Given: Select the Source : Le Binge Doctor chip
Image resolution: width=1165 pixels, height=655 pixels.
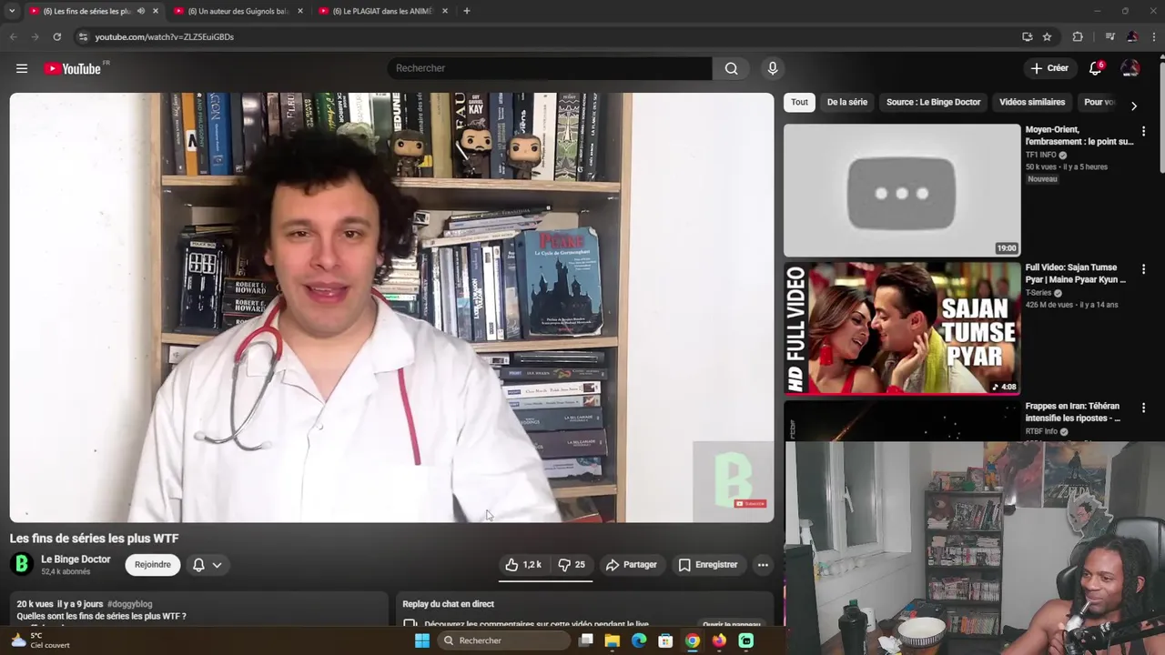Looking at the screenshot, I should 934,102.
